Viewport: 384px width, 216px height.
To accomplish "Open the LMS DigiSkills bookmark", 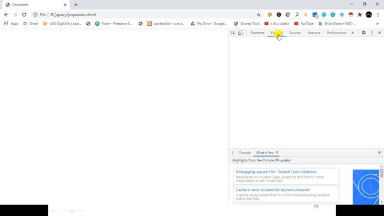I will [62, 23].
